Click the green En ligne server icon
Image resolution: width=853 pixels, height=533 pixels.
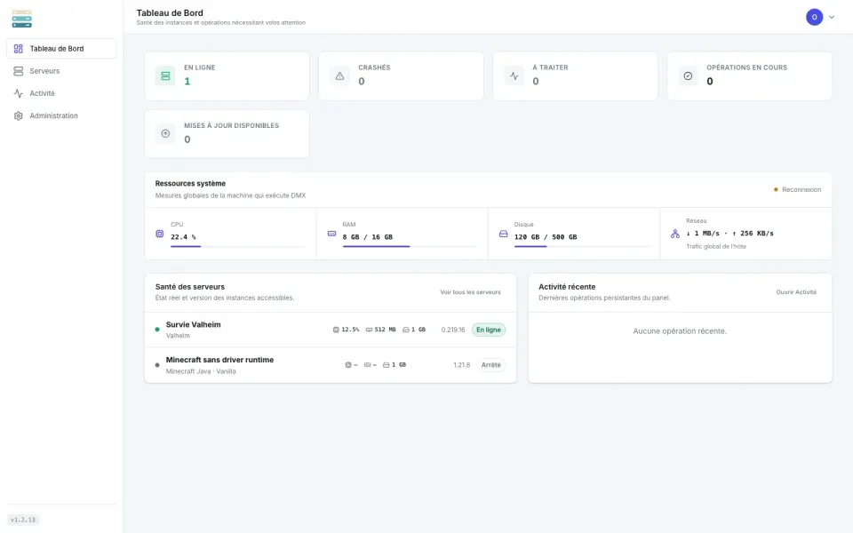165,76
